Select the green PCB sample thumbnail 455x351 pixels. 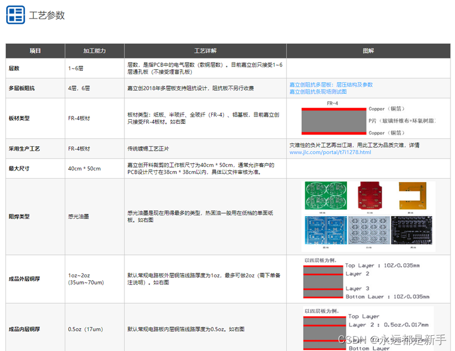coord(325,197)
